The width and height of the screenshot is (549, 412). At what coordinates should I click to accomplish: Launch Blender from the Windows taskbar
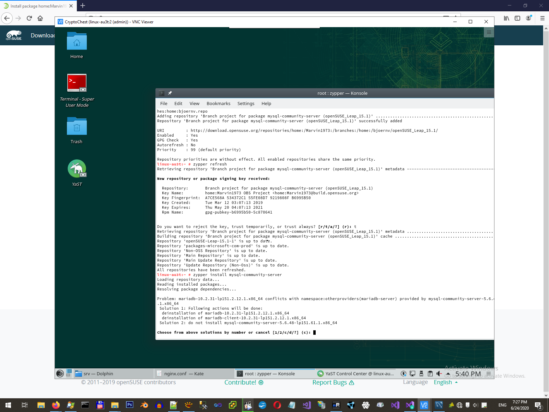pos(144,405)
